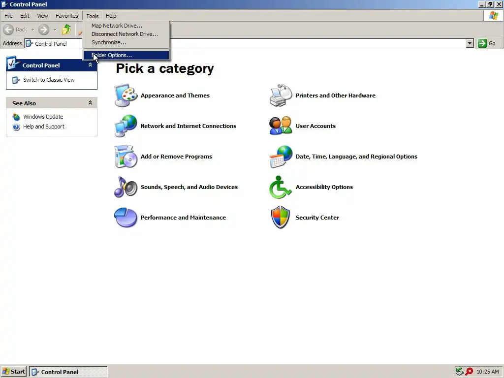The image size is (504, 378).
Task: Click Date, Time, Language, and Regional Options link
Action: coord(356,157)
